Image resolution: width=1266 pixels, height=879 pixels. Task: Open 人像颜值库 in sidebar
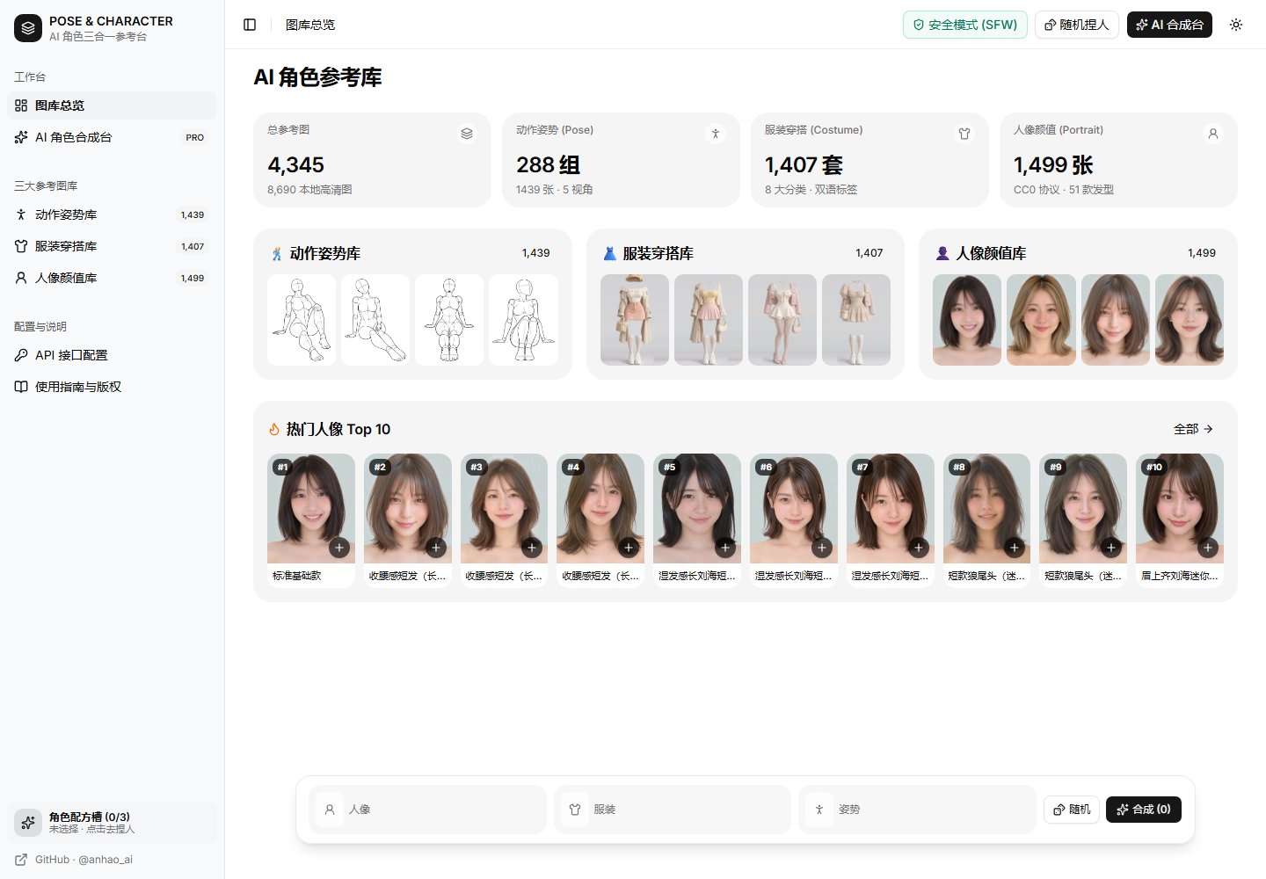click(112, 278)
